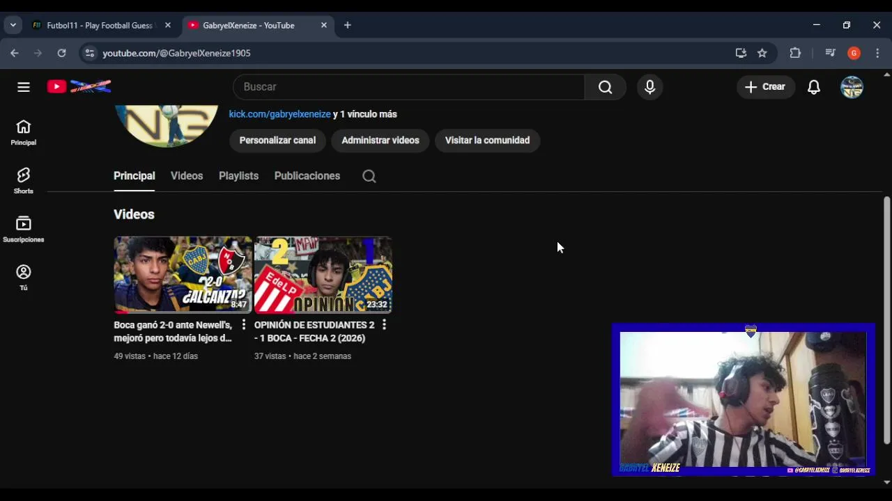The height and width of the screenshot is (501, 892).
Task: Go to YouTube home via logo
Action: click(79, 86)
